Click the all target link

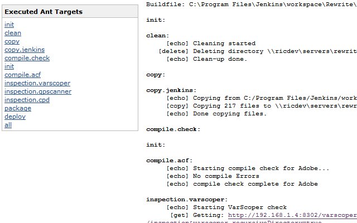click(8, 125)
